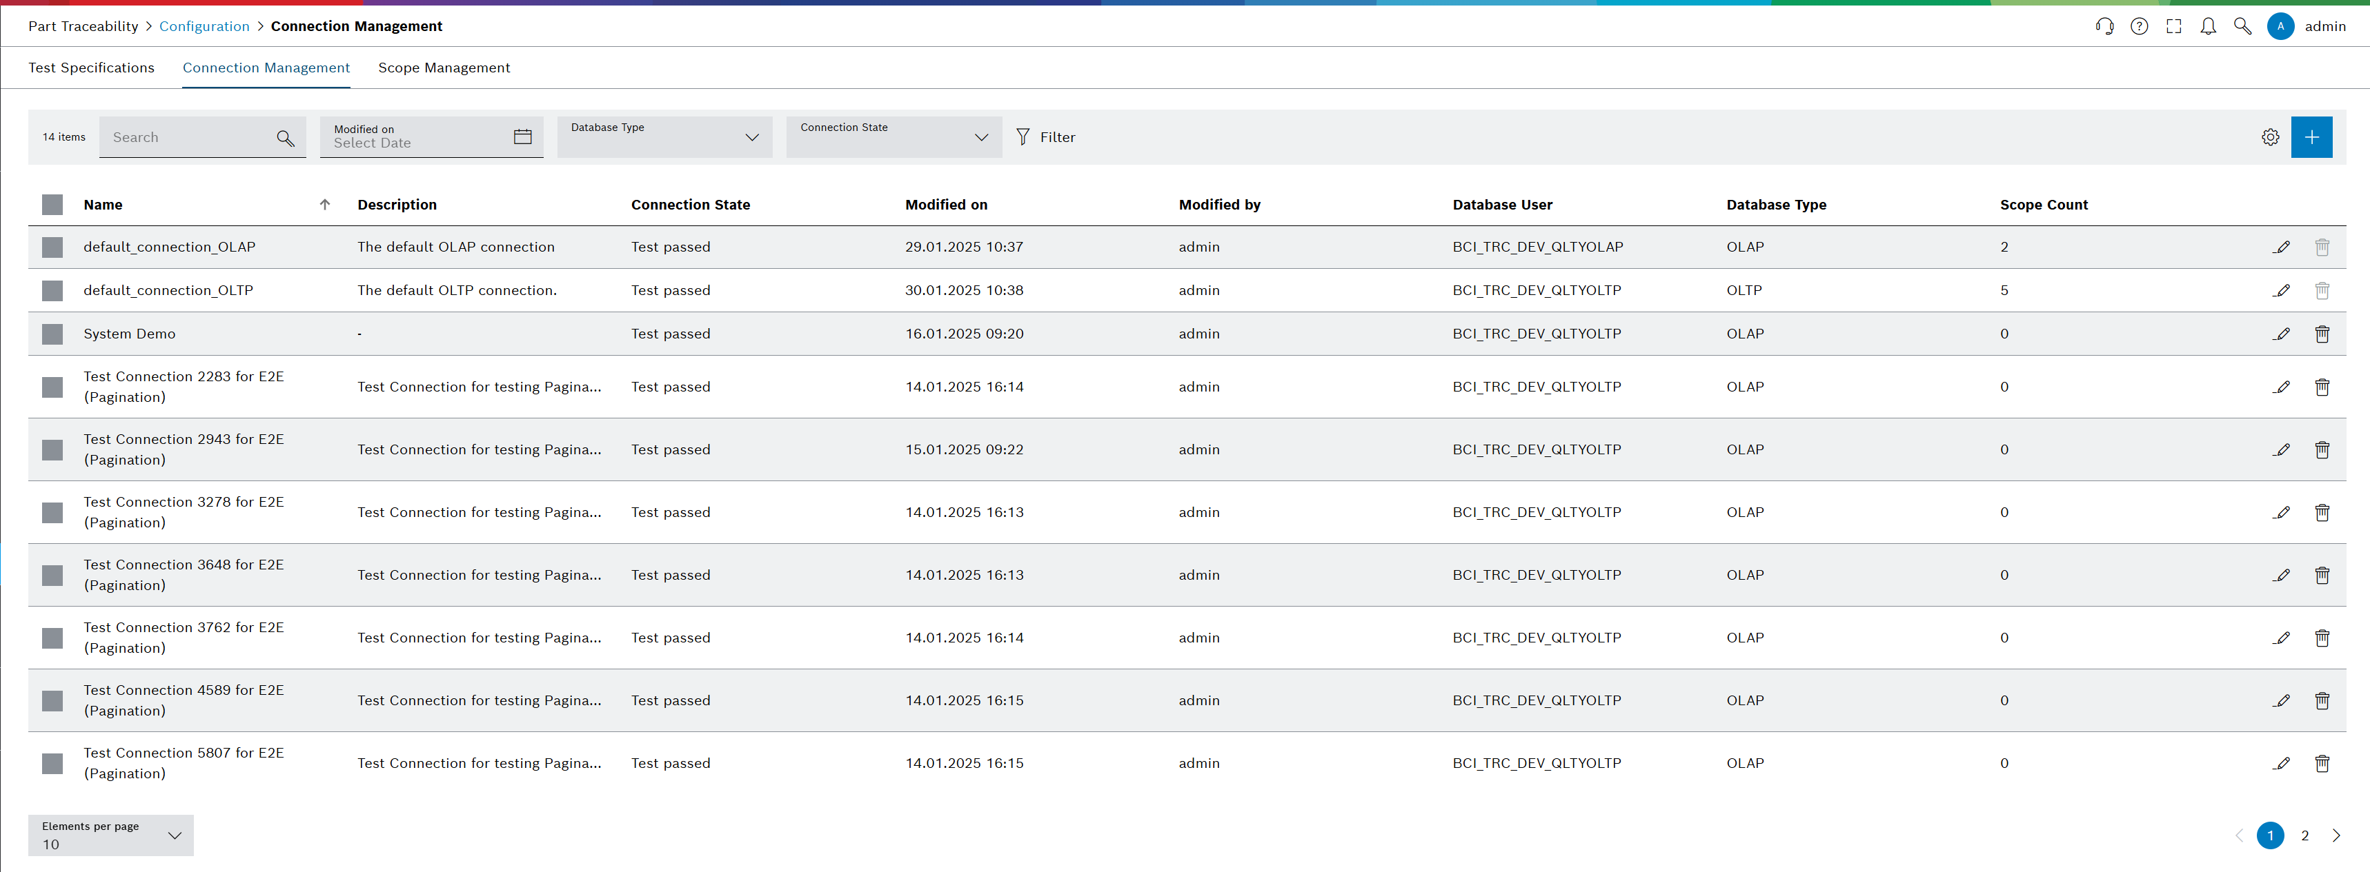
Task: Delete the System Demo connection
Action: pos(2321,334)
